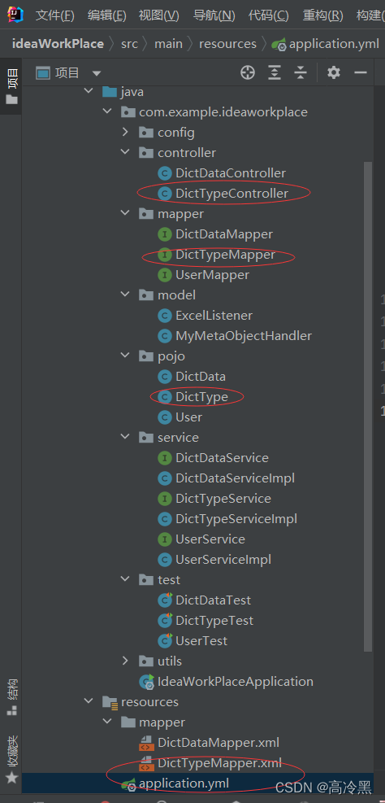This screenshot has width=385, height=803.
Task: Open the 重构(R) menu
Action: coord(322,15)
